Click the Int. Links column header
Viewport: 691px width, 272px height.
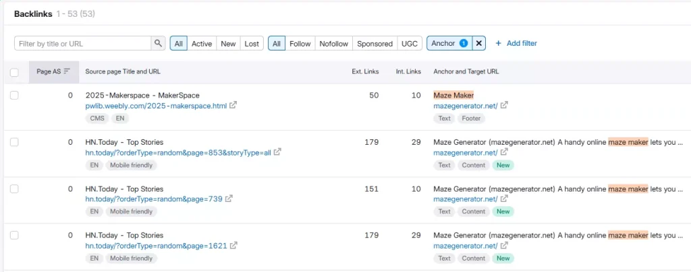[408, 71]
